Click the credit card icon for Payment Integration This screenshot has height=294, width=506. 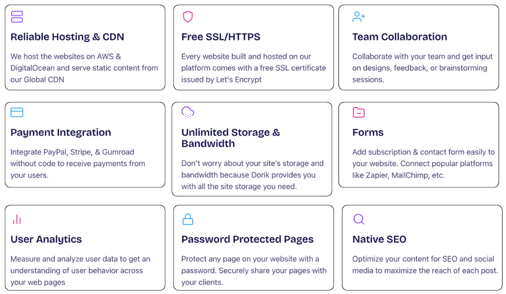click(17, 112)
